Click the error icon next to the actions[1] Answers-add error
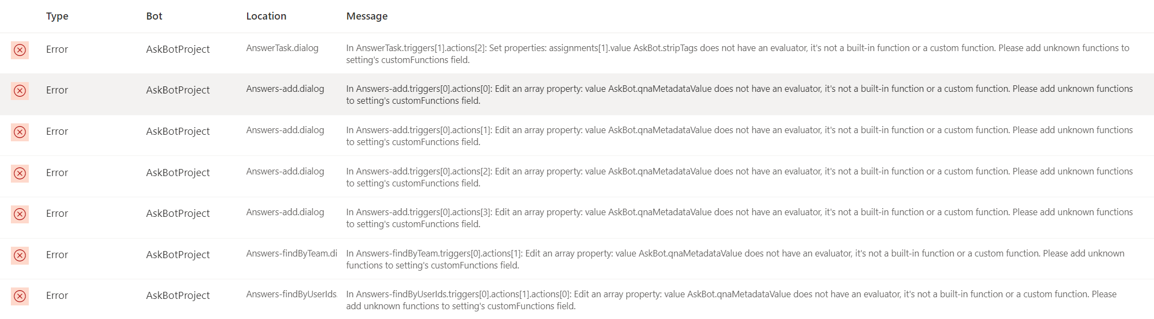This screenshot has width=1154, height=319. [20, 131]
